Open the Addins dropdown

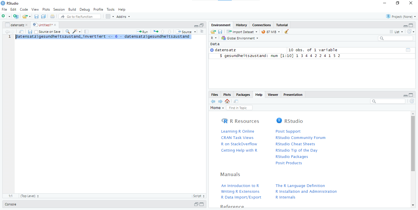pyautogui.click(x=123, y=17)
